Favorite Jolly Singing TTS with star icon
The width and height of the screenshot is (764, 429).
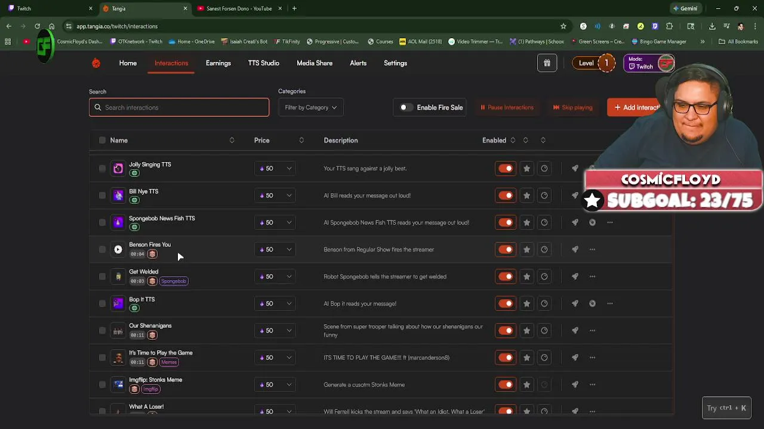(526, 169)
